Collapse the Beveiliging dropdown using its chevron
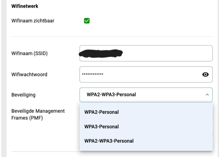Image resolution: width=219 pixels, height=157 pixels. (x=207, y=95)
